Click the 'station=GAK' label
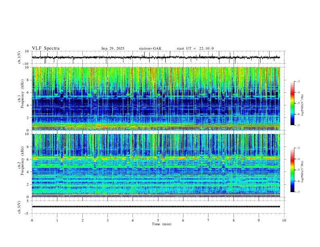This screenshot has height=247, width=320. (x=150, y=48)
